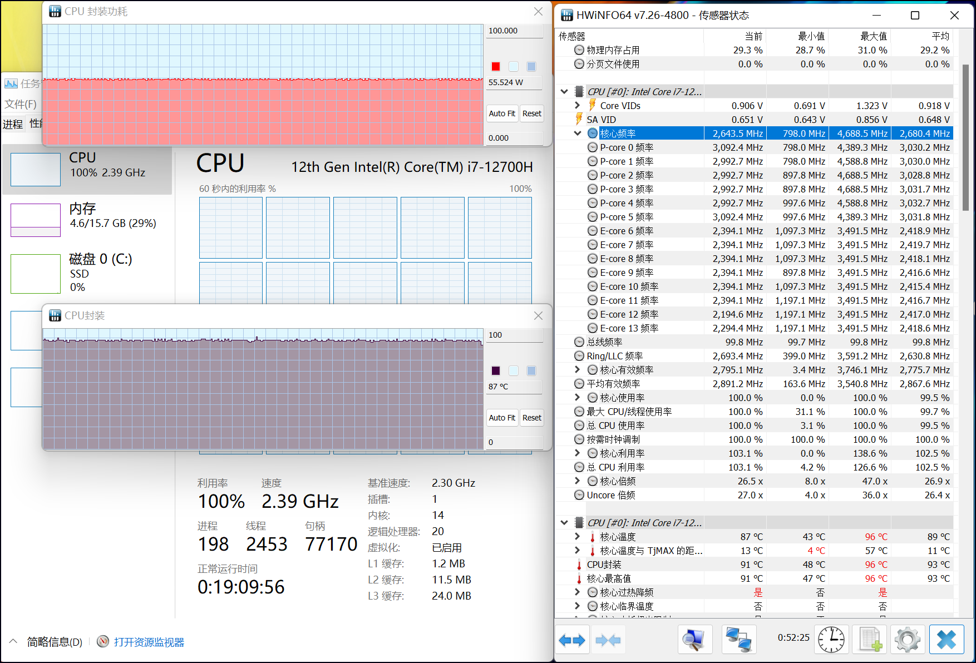Screen dimensions: 976x663
Task: Click the clock reset-timer icon
Action: point(831,640)
